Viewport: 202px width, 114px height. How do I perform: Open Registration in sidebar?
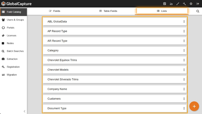coord(13,67)
